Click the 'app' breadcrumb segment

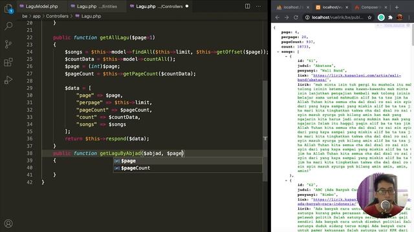(x=37, y=16)
